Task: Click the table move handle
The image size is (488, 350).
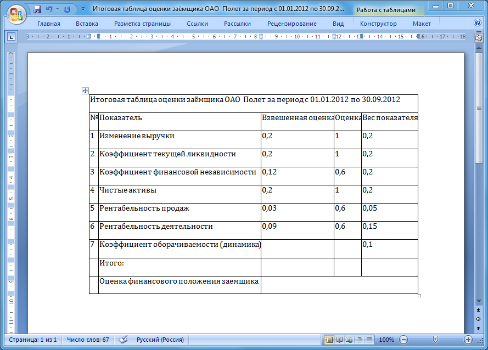Action: 85,91
